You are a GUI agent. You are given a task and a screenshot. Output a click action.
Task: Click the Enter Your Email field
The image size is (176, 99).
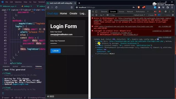[67, 35]
